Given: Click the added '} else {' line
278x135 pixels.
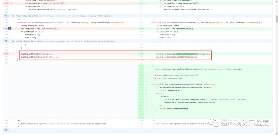Looking at the screenshot, I should 160,93.
